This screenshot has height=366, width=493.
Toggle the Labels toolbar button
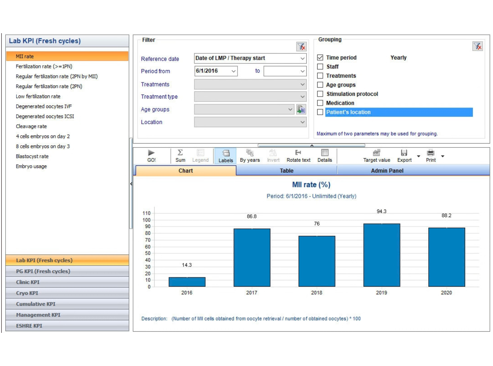pyautogui.click(x=226, y=156)
